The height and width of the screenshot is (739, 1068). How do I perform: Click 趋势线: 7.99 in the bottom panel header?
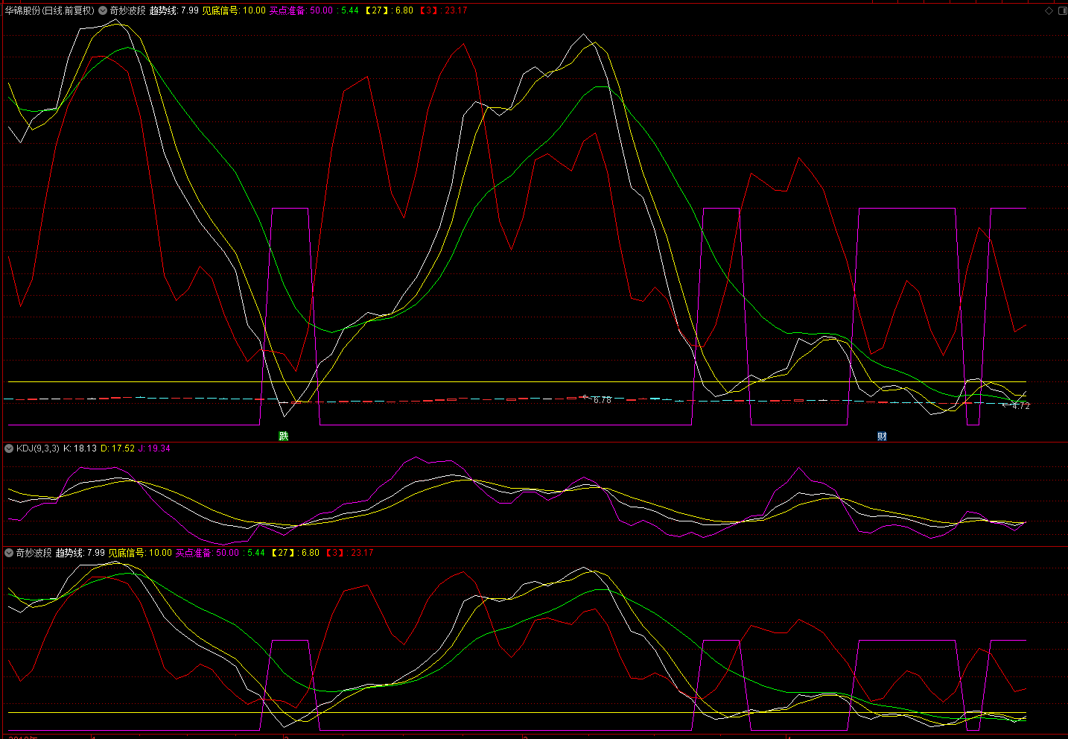point(80,553)
